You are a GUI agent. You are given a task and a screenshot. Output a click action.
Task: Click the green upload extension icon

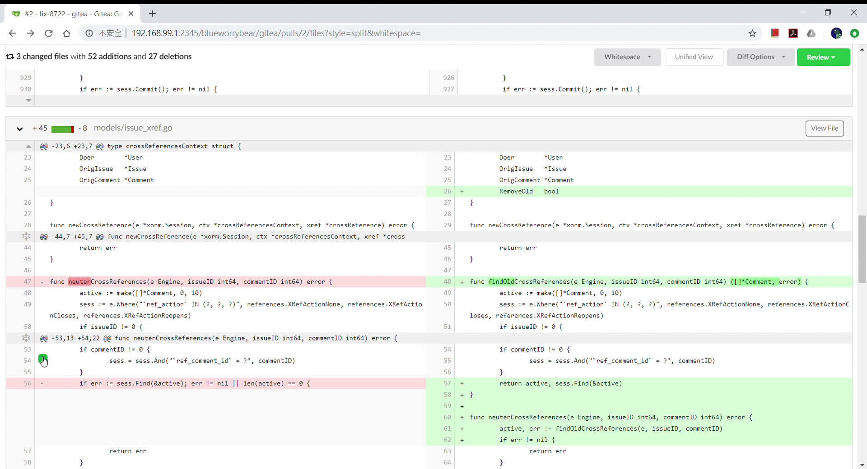pyautogui.click(x=855, y=33)
